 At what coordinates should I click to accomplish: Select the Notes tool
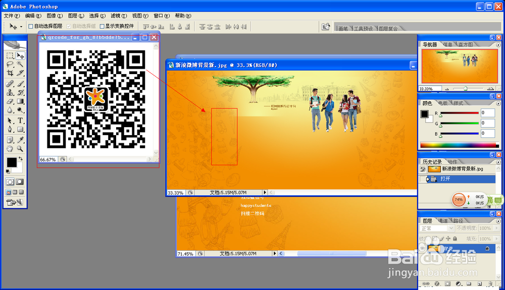coord(10,140)
